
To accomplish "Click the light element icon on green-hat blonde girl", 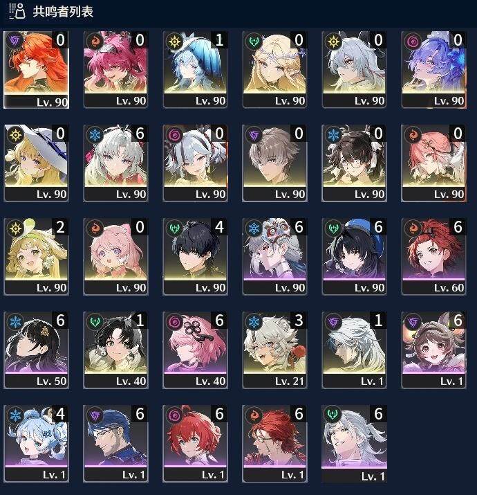I will pos(15,228).
